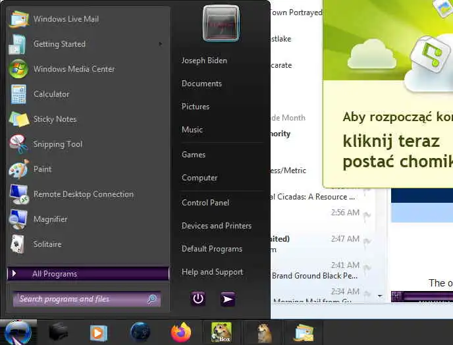The height and width of the screenshot is (345, 453).
Task: Open the Brand Ground Black Pe... message
Action: click(x=315, y=276)
